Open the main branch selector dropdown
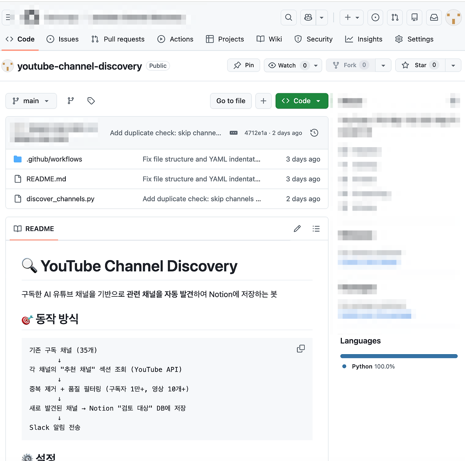Image resolution: width=465 pixels, height=461 pixels. coord(31,101)
